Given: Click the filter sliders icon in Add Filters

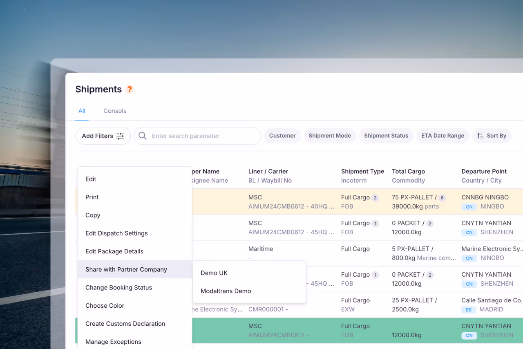Looking at the screenshot, I should [120, 136].
